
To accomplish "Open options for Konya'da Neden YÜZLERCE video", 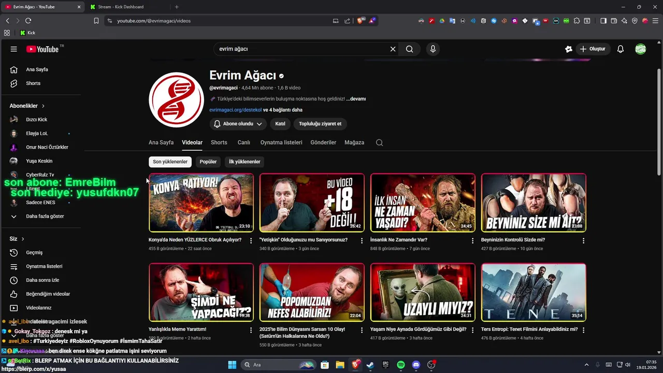I will click(251, 241).
